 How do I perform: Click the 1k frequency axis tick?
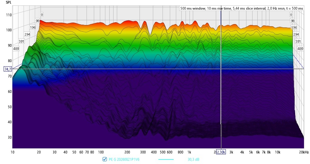click(189, 152)
